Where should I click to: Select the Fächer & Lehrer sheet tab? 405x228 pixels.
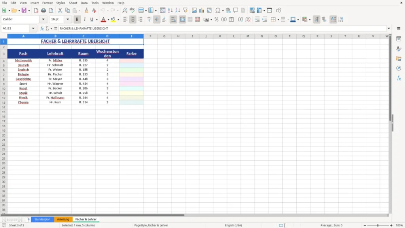click(x=86, y=219)
